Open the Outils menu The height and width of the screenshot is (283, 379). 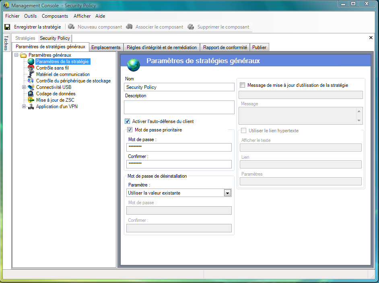30,16
